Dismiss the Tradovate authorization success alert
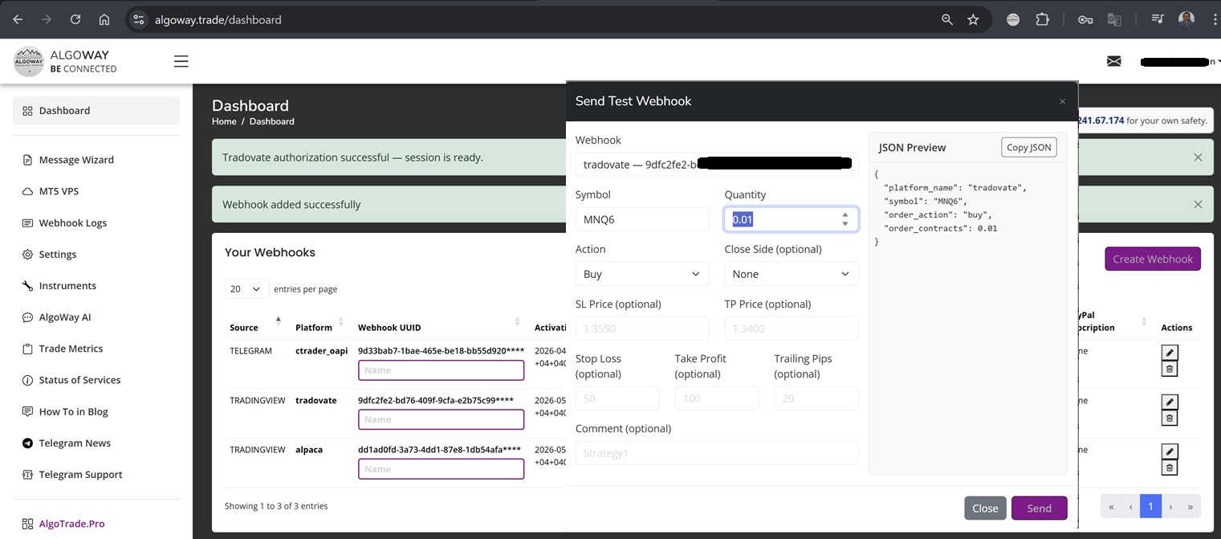 coord(1198,157)
